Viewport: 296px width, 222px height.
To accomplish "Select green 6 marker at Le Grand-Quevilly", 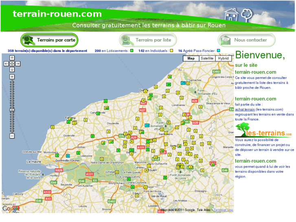I will click(x=129, y=179).
